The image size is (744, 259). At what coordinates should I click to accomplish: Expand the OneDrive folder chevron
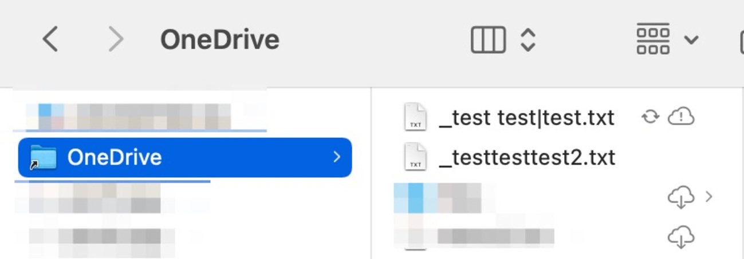(x=337, y=157)
